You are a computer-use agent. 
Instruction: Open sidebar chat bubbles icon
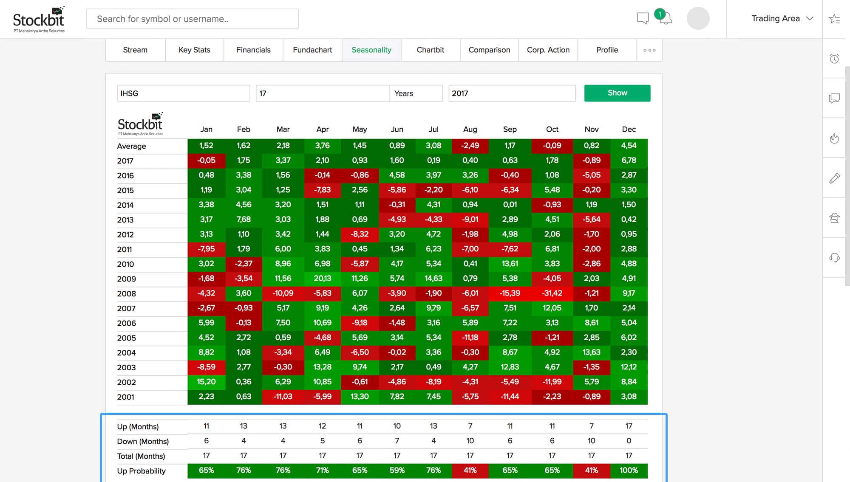point(834,98)
